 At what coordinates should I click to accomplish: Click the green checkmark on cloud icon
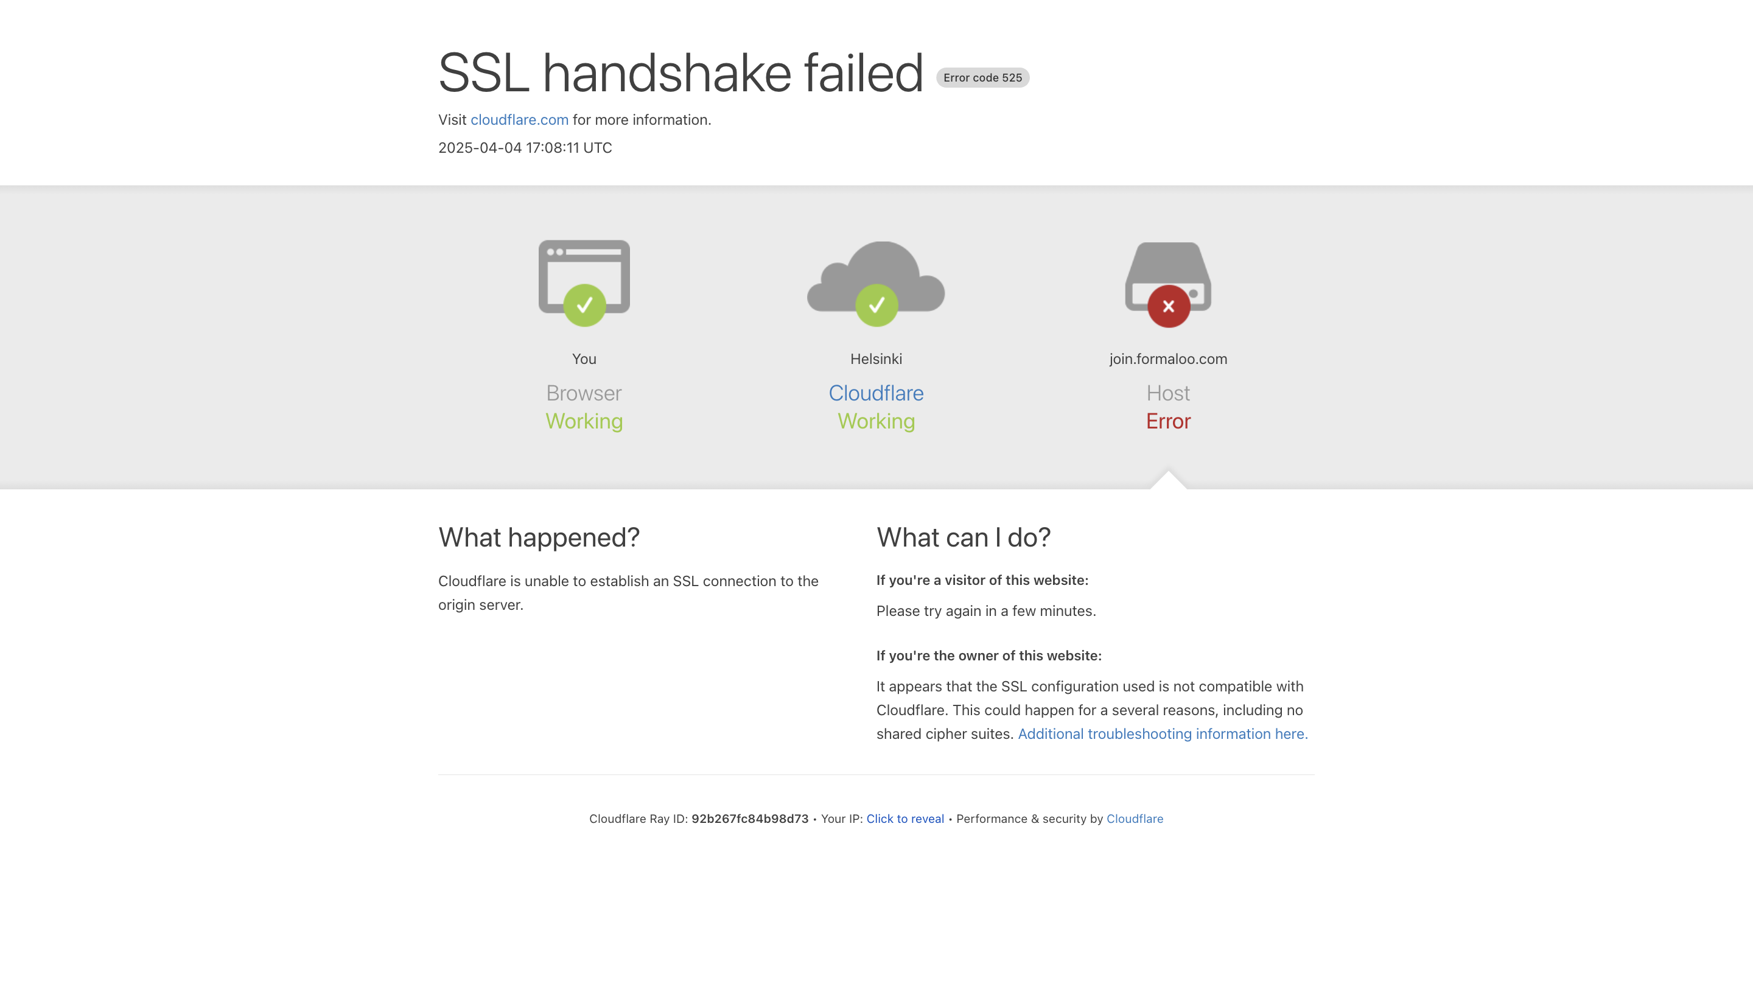click(x=876, y=306)
